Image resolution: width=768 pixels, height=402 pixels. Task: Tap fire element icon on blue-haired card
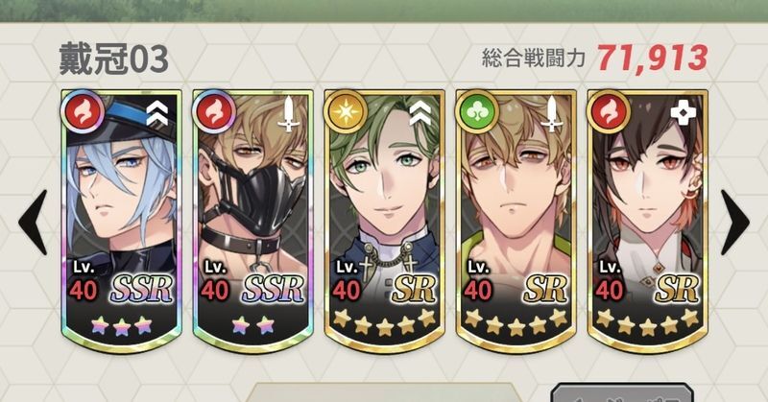coord(83,111)
